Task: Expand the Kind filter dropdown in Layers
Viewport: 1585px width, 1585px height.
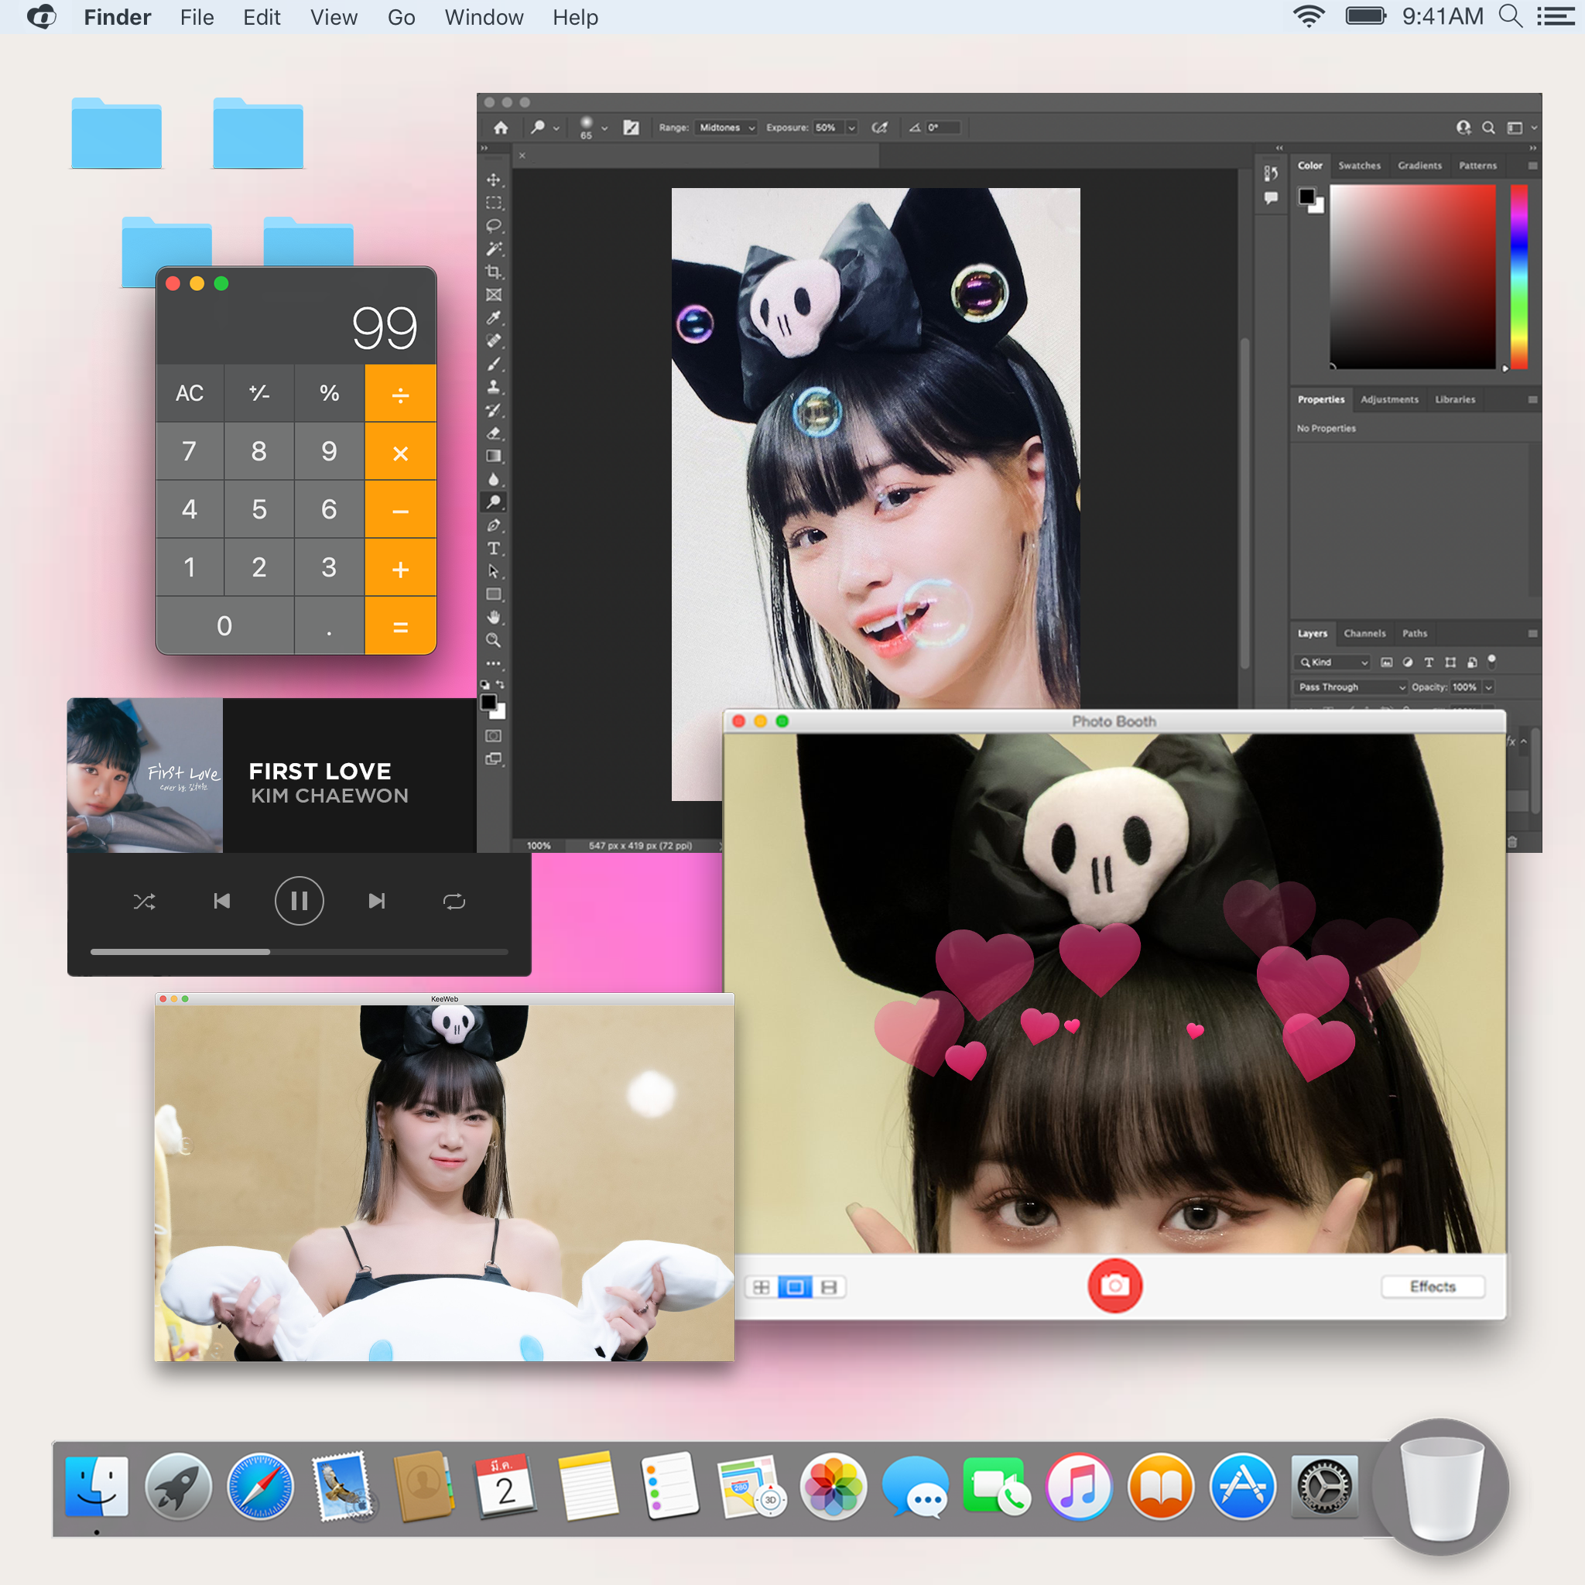Action: click(1333, 662)
